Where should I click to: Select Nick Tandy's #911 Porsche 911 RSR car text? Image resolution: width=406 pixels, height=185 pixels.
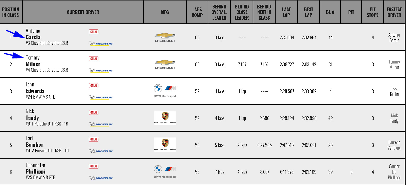(47, 124)
